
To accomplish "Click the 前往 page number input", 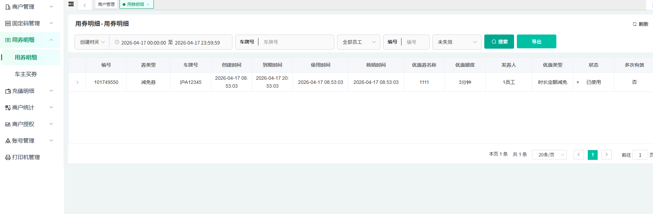I will point(640,155).
